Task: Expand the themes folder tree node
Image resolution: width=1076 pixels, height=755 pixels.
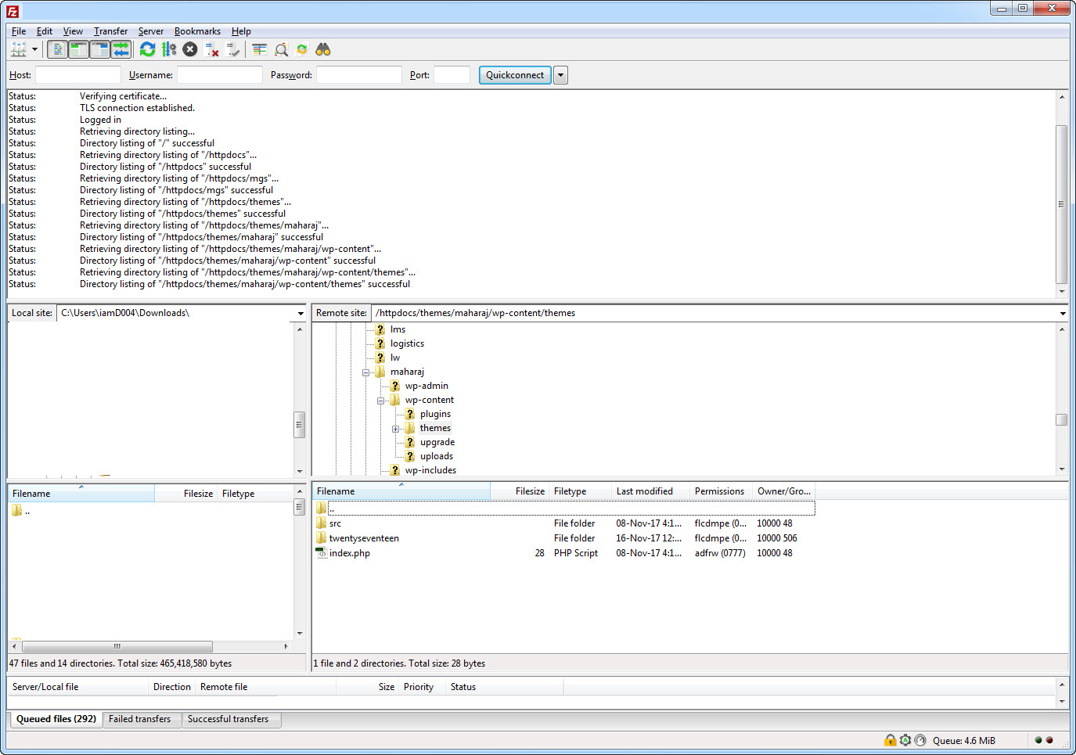Action: (395, 429)
